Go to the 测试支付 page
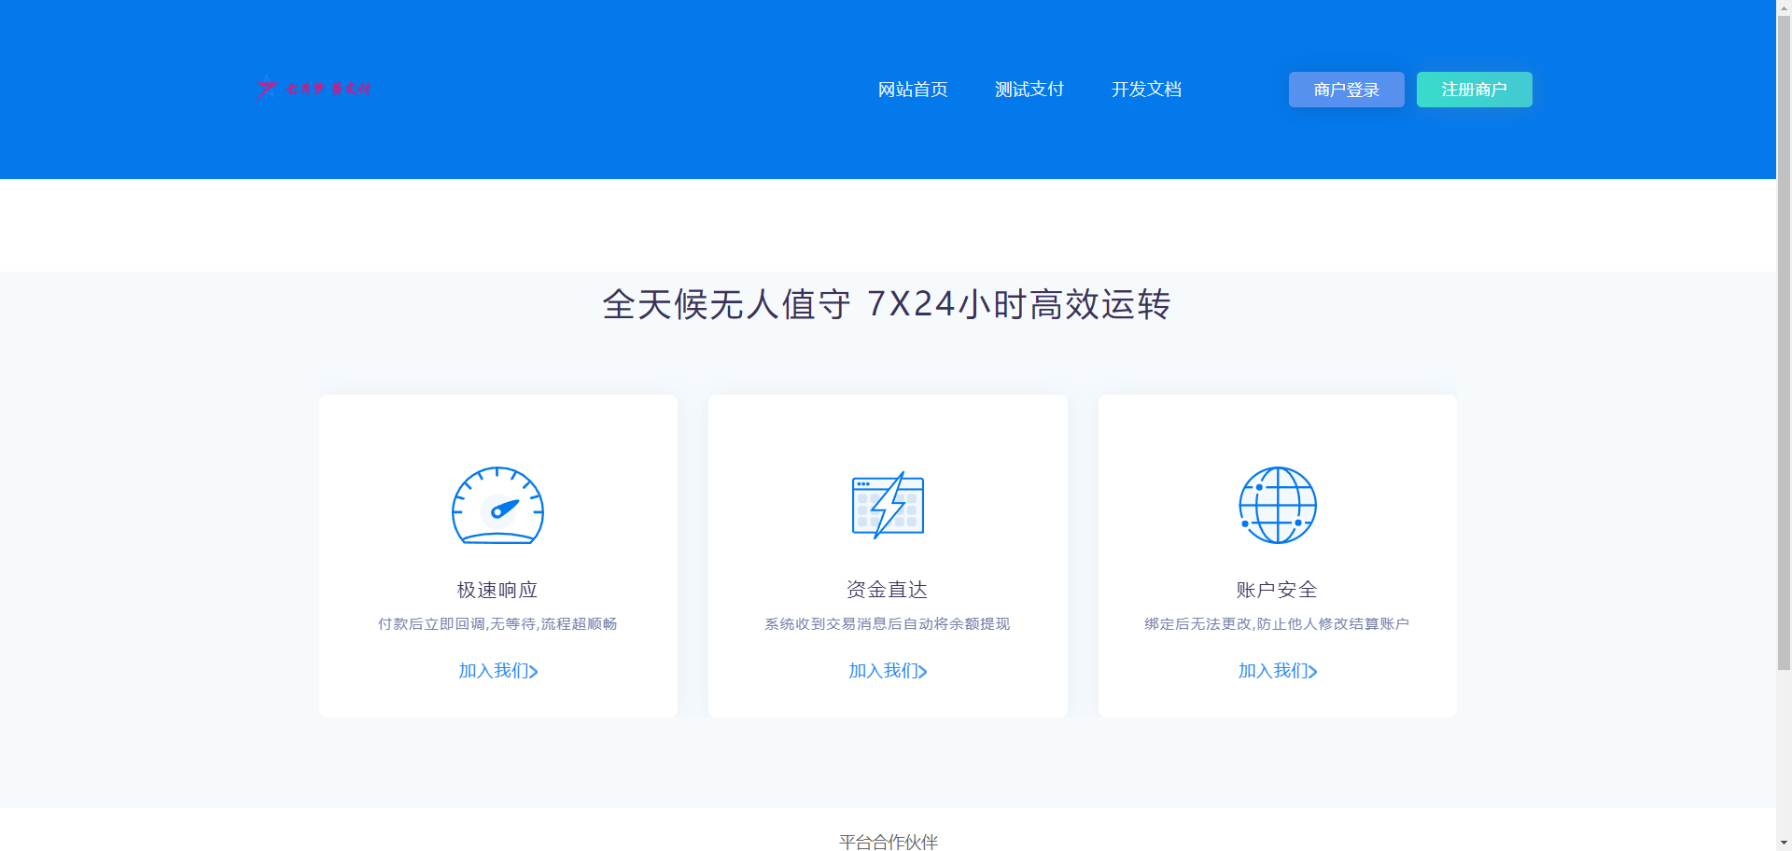Image resolution: width=1792 pixels, height=851 pixels. click(x=1029, y=90)
